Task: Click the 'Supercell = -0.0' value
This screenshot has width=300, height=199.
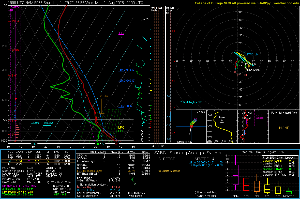Action: 62,186
